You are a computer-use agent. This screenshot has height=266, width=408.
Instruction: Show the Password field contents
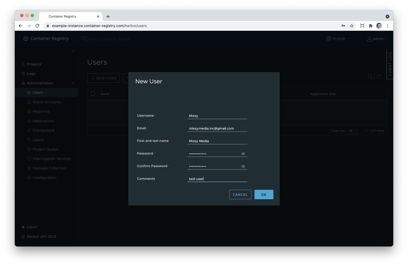coord(243,154)
